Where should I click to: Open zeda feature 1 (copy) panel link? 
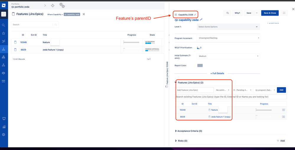pyautogui.click(x=221, y=117)
